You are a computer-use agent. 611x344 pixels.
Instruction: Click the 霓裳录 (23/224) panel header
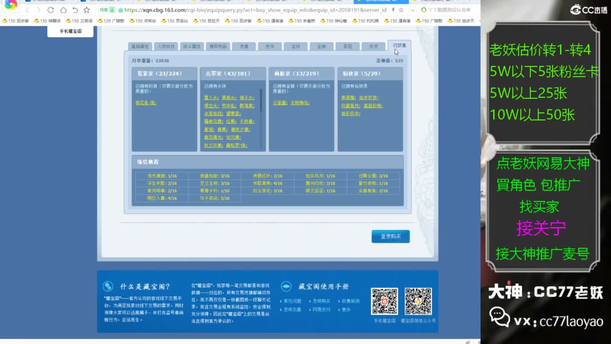164,74
